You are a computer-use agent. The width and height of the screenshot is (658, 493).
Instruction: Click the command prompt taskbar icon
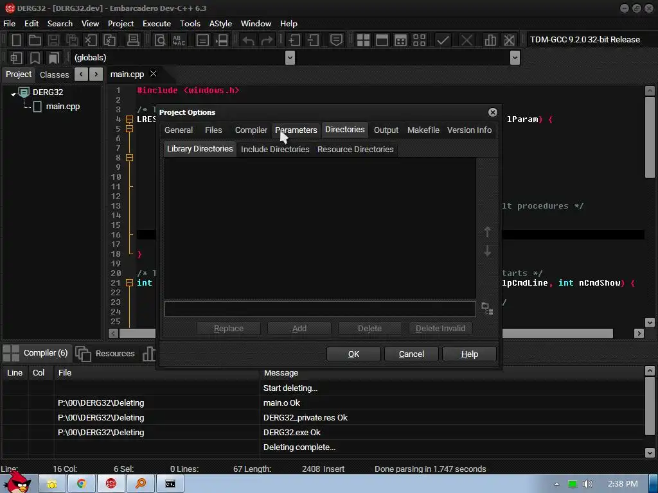pos(170,484)
